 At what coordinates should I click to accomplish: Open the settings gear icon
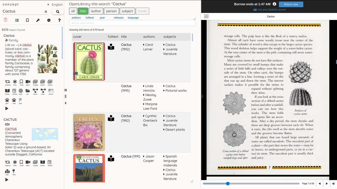coord(49,20)
